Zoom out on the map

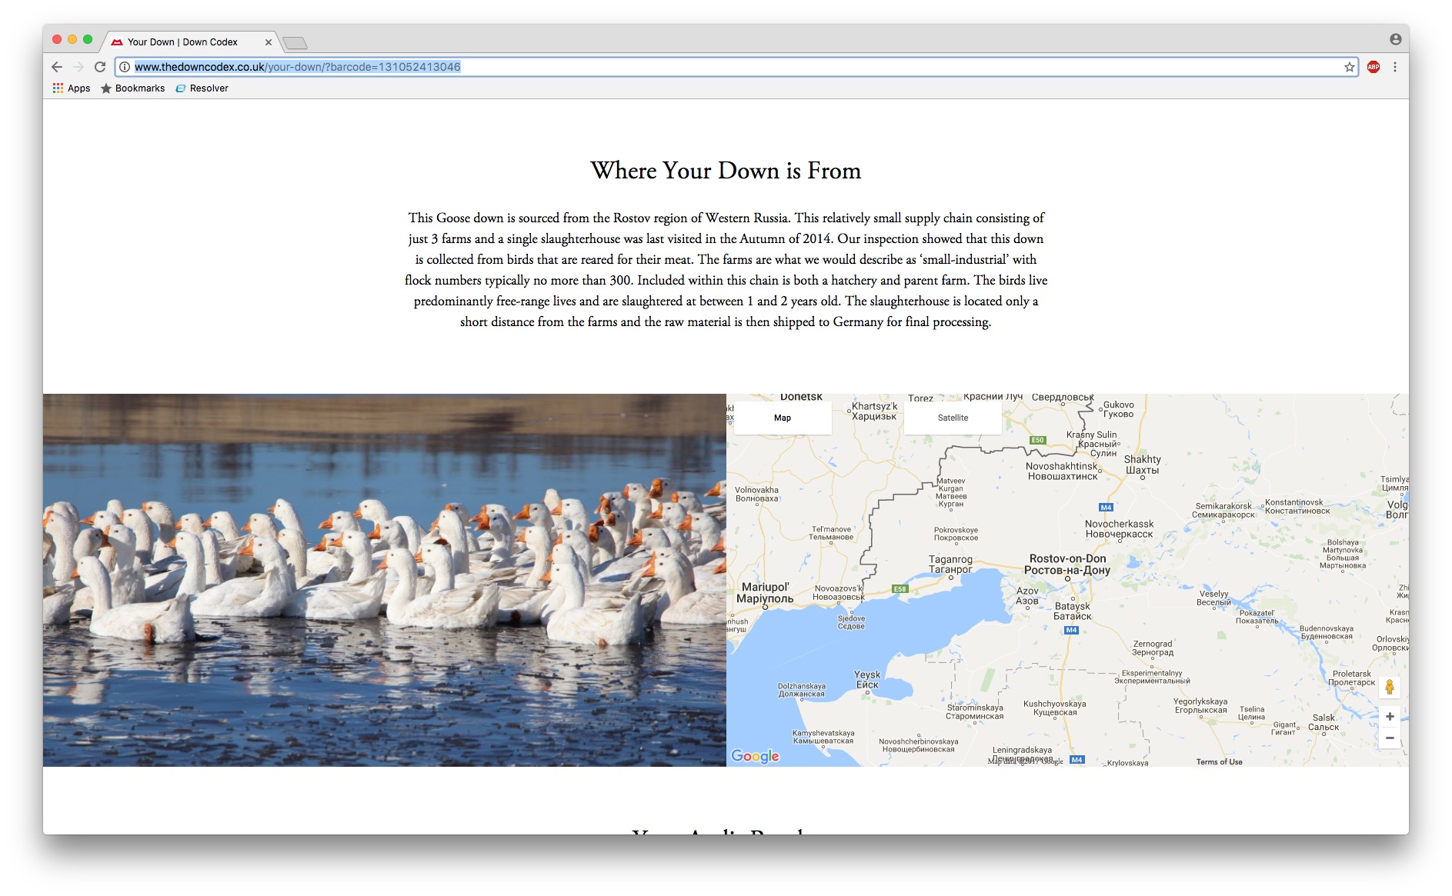click(1389, 738)
